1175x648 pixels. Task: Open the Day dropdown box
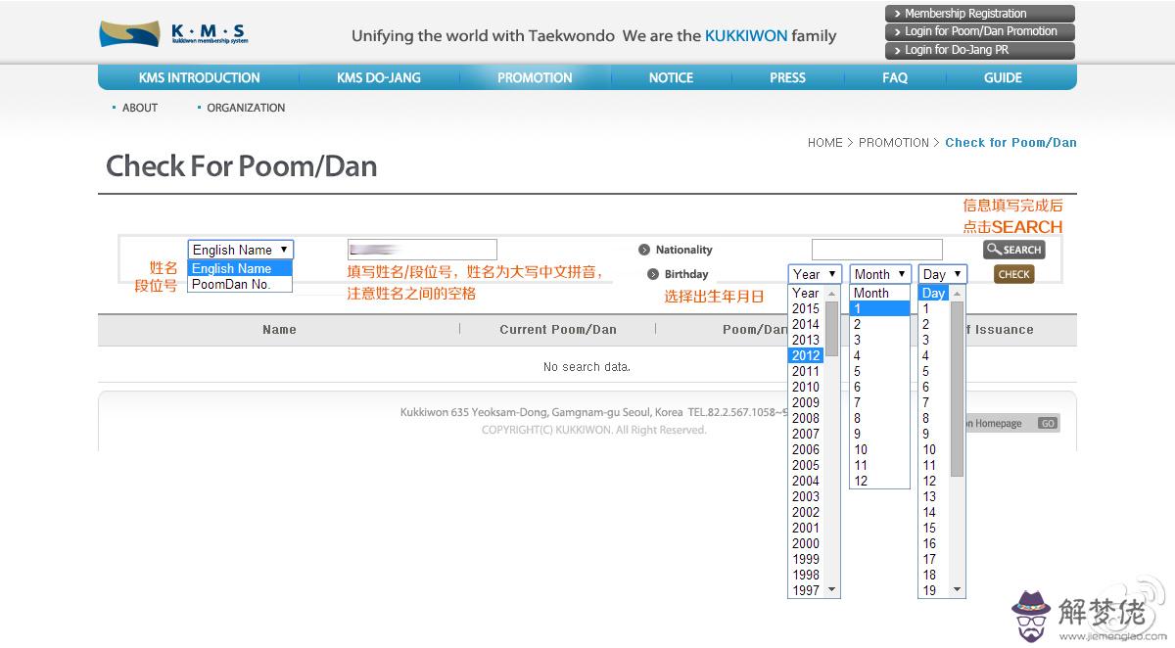click(943, 274)
